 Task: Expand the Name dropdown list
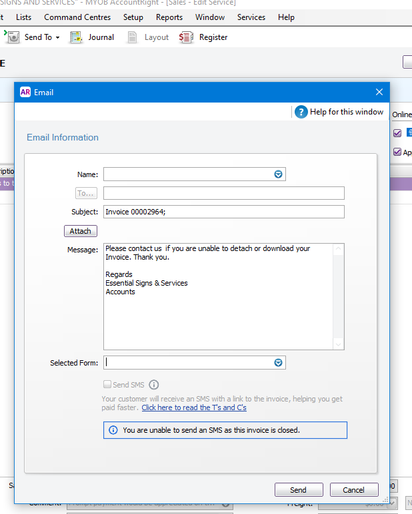point(279,174)
